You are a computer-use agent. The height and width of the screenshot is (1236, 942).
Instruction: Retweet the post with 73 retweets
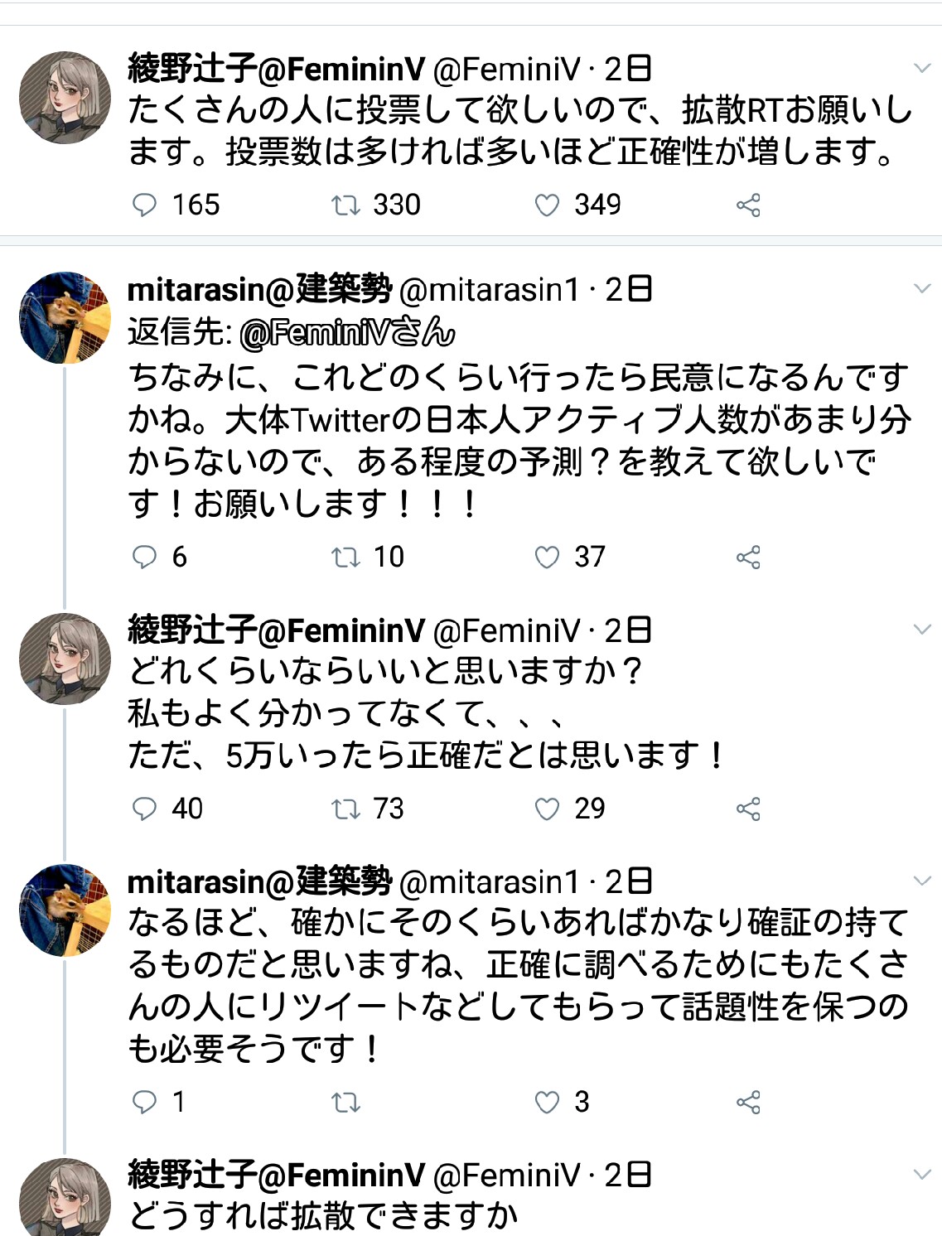tap(345, 809)
